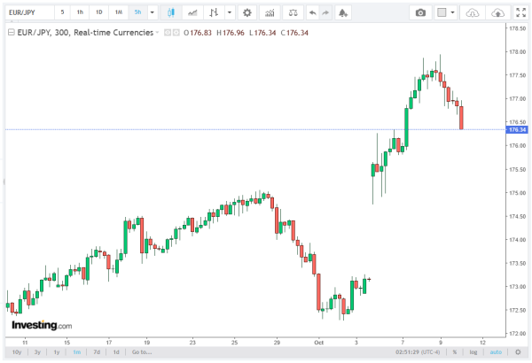
Task: Click the Go to... button
Action: [142, 351]
